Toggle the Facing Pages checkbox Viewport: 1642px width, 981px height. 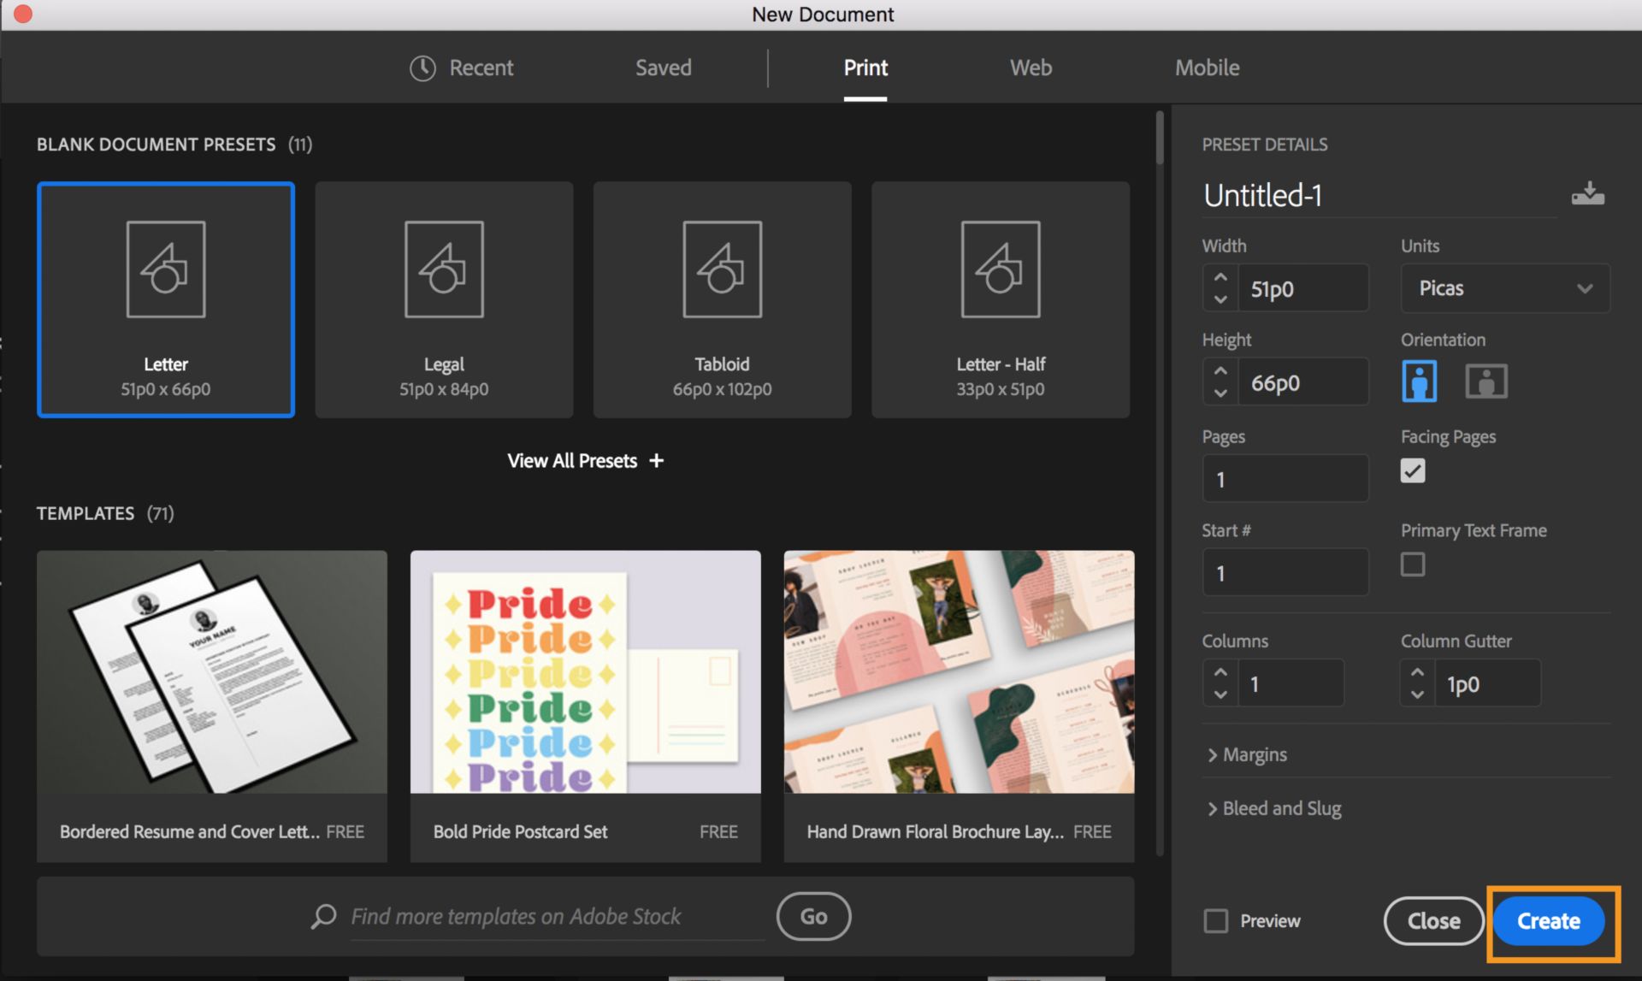[1413, 470]
